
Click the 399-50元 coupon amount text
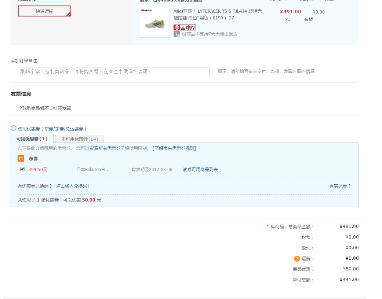click(x=38, y=170)
